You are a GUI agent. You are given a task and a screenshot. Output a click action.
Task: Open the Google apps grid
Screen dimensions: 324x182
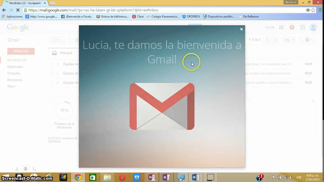pyautogui.click(x=281, y=27)
